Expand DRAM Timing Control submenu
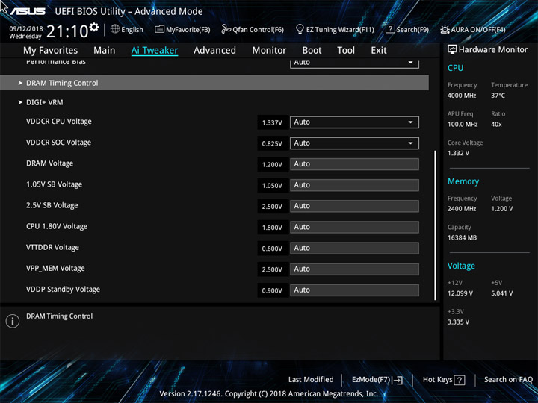The height and width of the screenshot is (403, 538). (214, 83)
